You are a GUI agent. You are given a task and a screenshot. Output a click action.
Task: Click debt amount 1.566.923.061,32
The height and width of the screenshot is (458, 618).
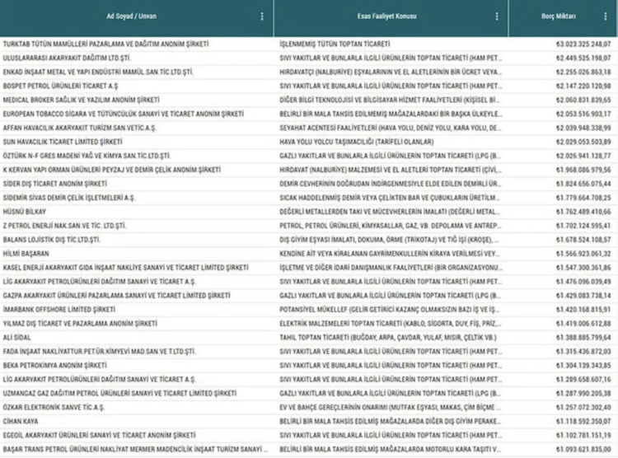pos(583,254)
